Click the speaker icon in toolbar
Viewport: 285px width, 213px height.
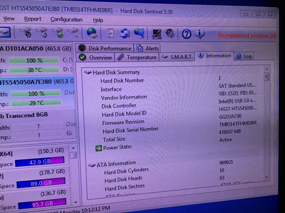point(170,34)
